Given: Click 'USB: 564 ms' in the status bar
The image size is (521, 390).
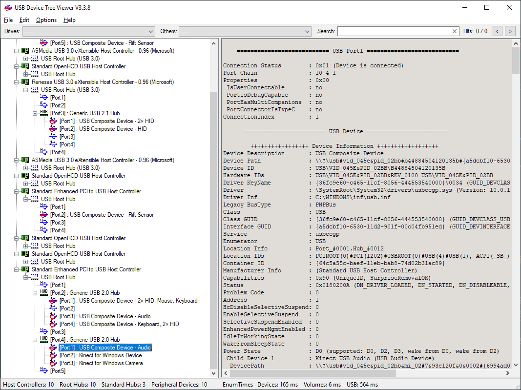Looking at the screenshot, I should (x=362, y=385).
